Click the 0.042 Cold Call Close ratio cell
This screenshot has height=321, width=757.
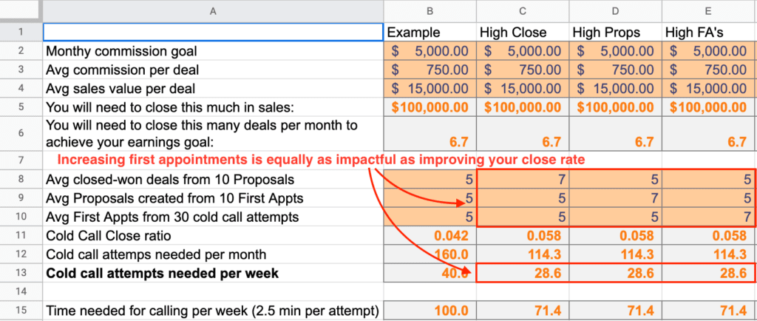tap(430, 235)
